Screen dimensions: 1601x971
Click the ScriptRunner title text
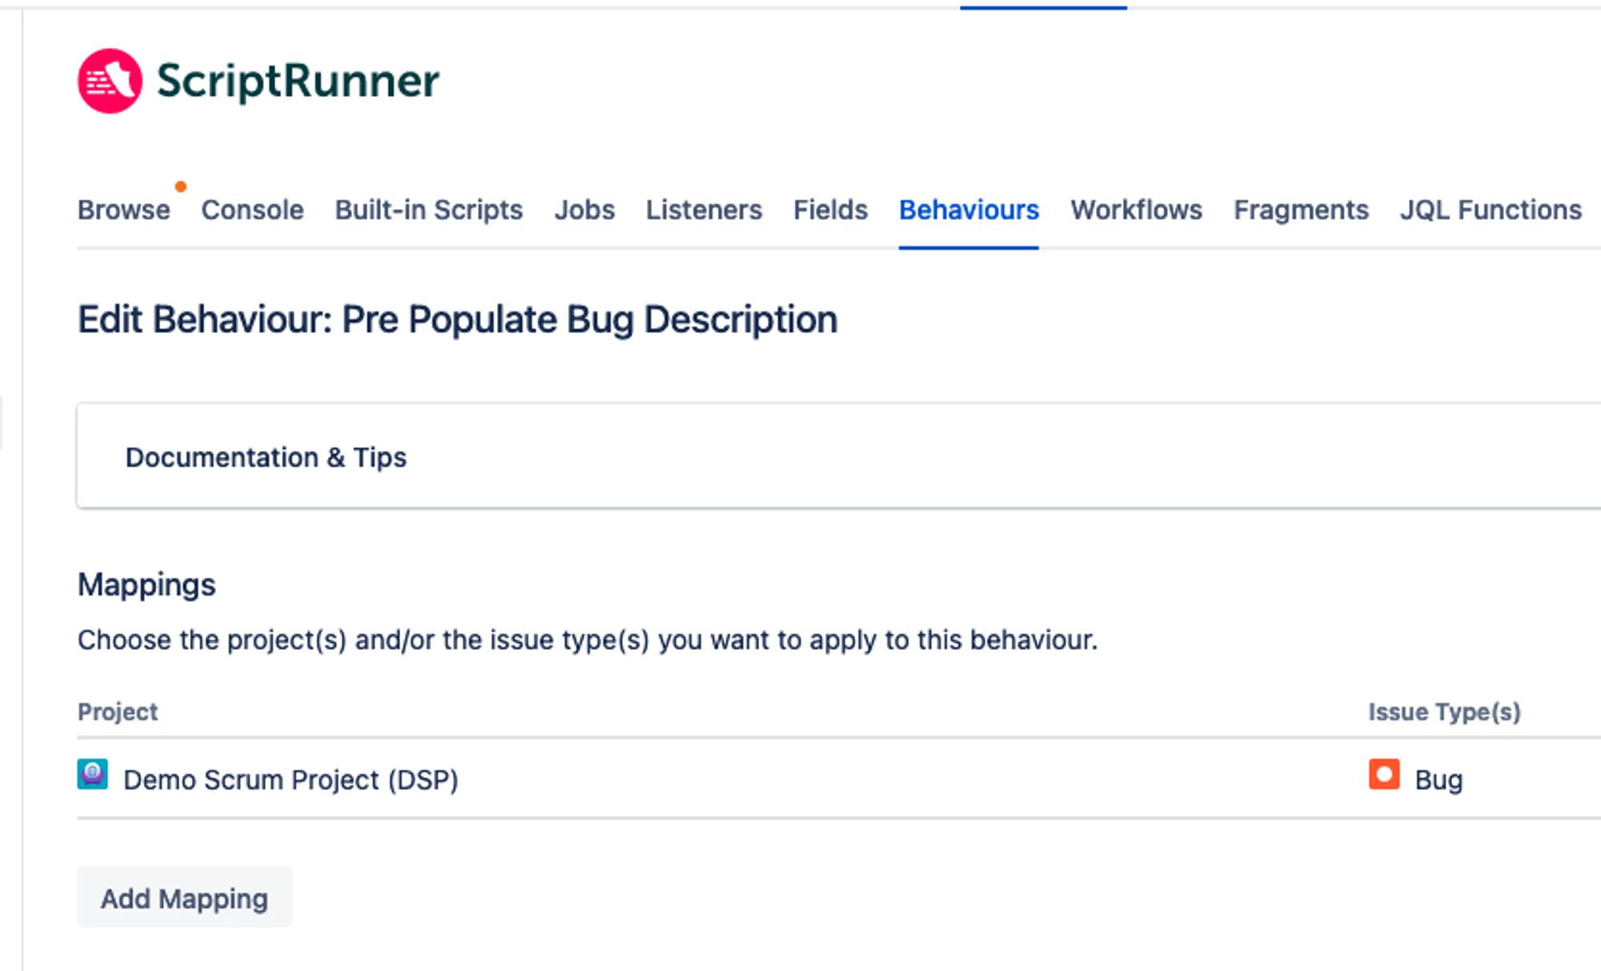[x=298, y=81]
